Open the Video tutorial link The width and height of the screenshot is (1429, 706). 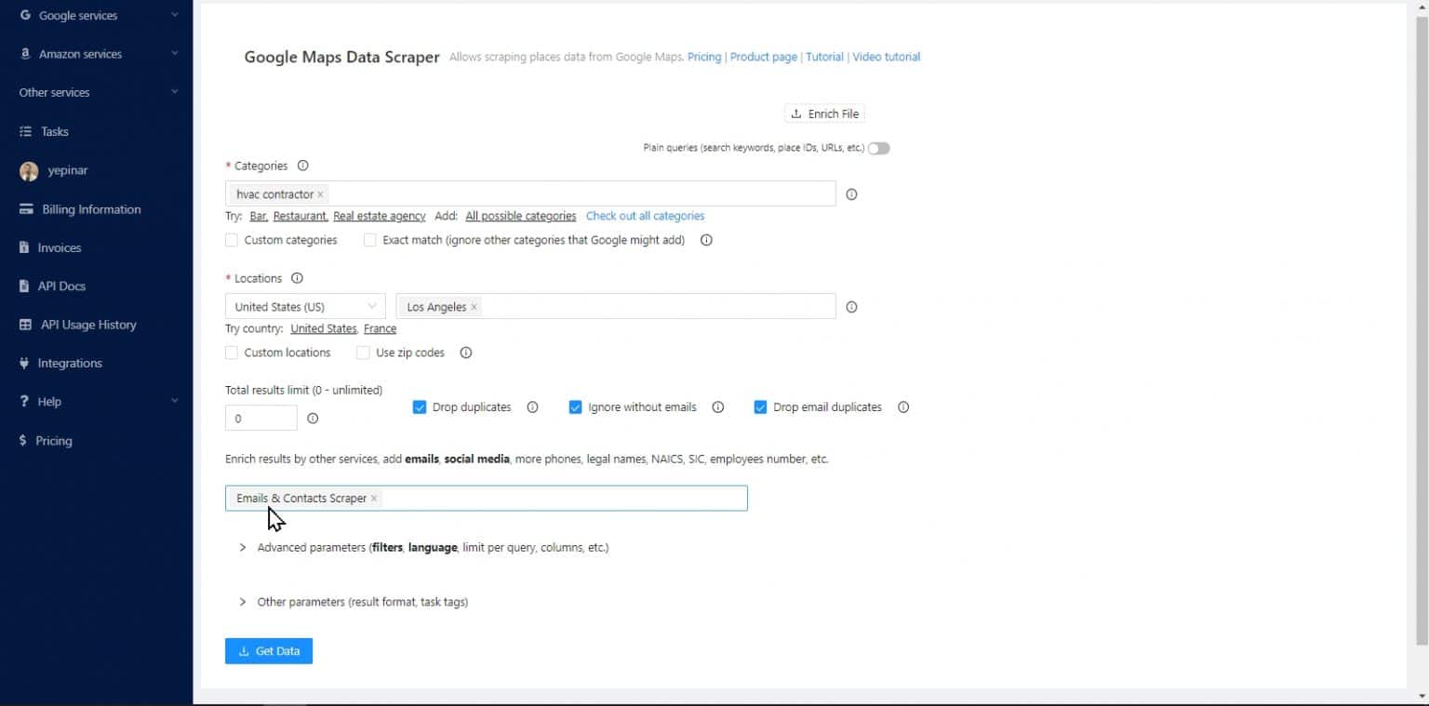(885, 57)
